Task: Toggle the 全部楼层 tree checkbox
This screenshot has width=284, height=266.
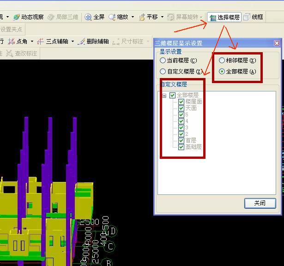Action: [172, 95]
